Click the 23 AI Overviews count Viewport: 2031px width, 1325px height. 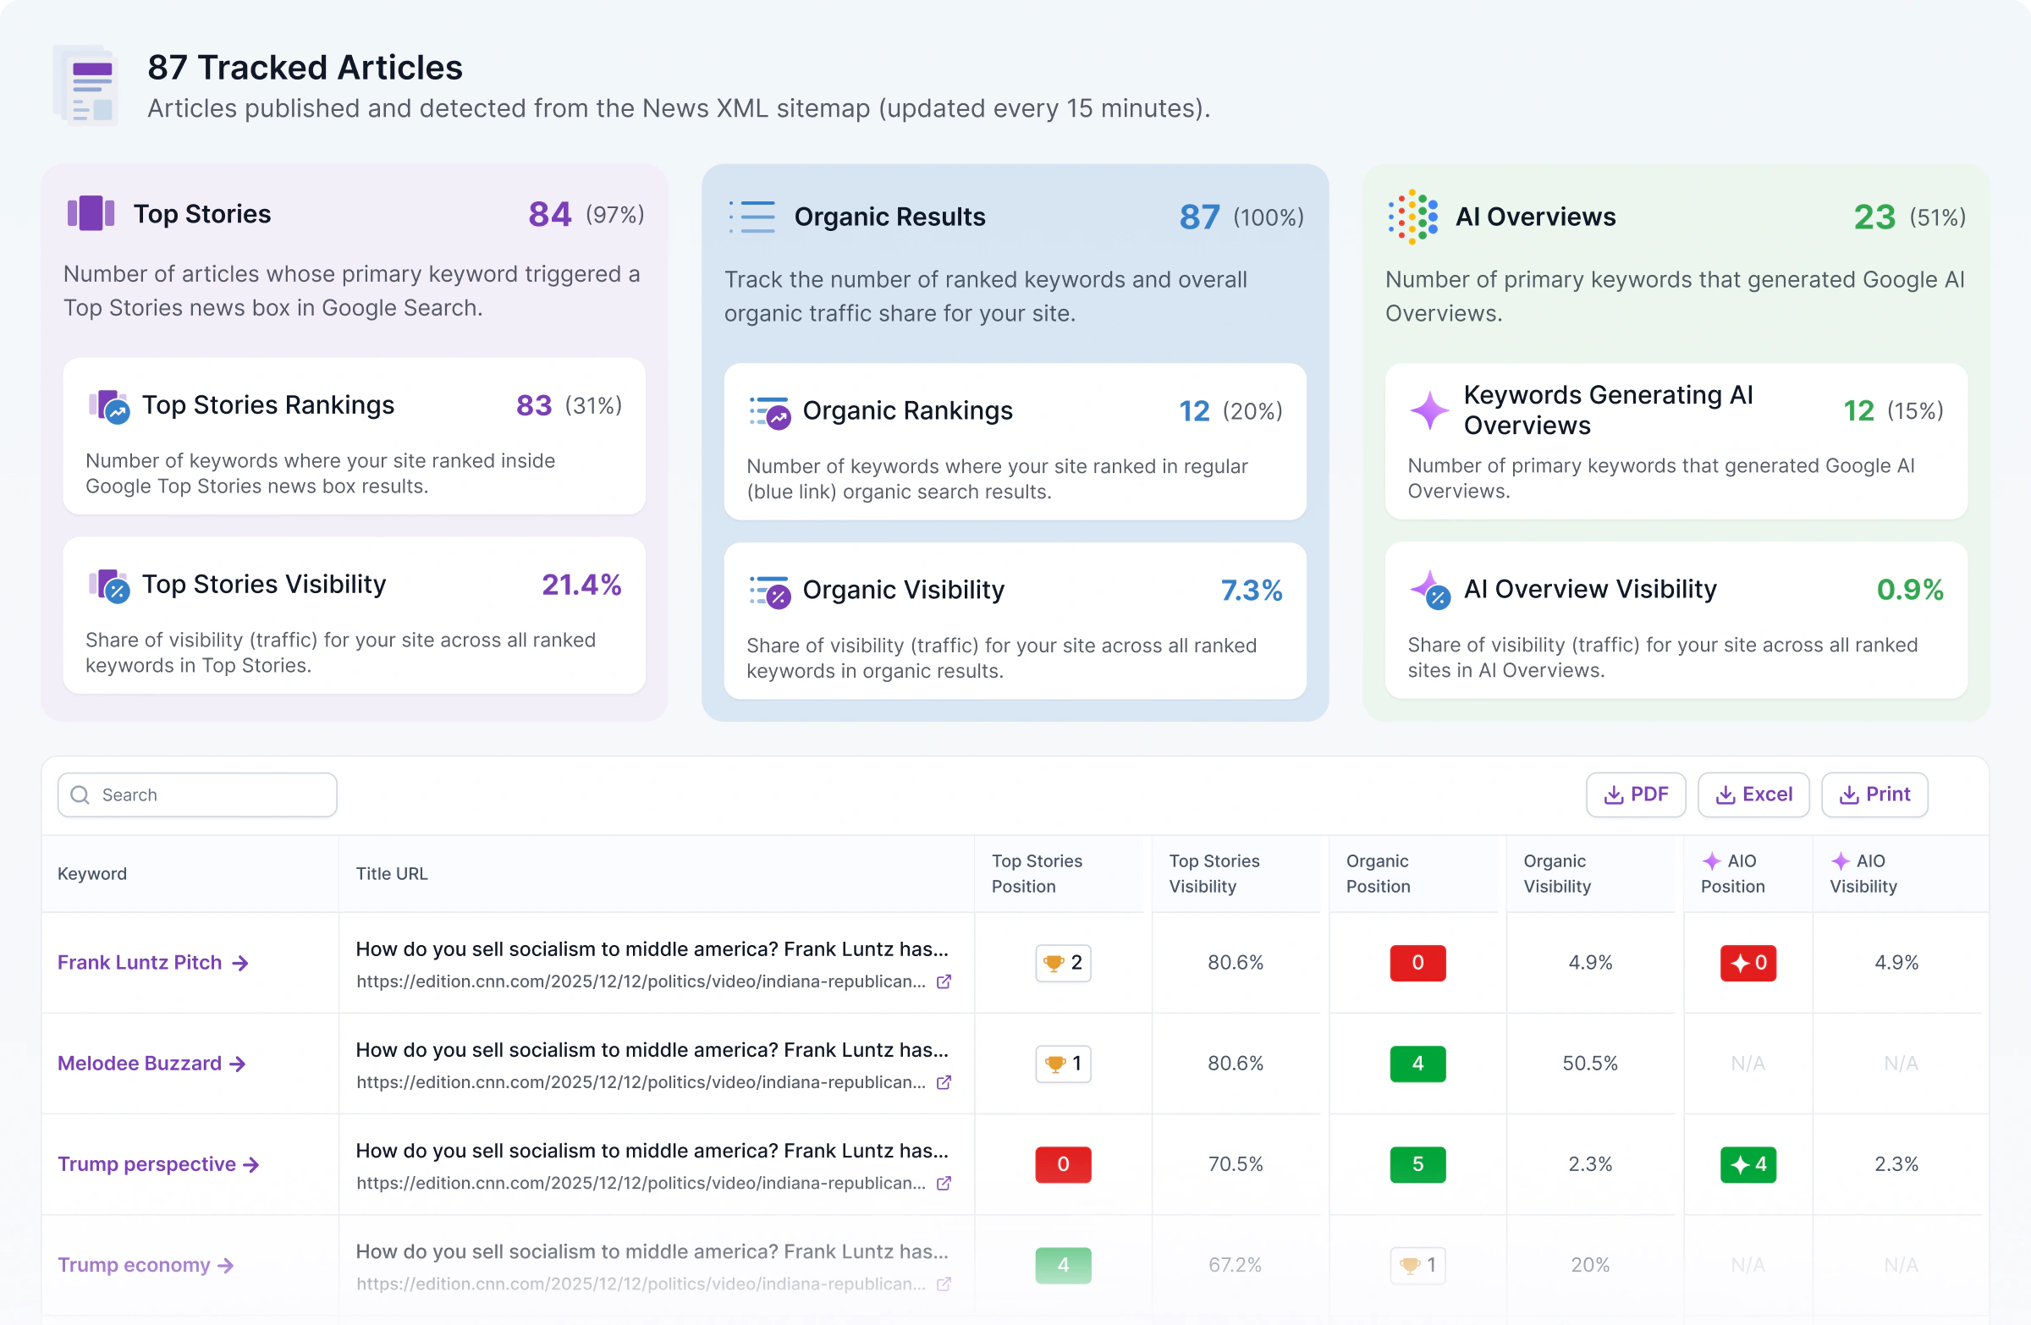1874,217
